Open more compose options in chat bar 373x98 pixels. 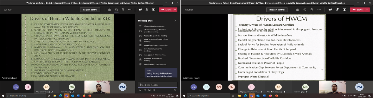click(x=158, y=90)
